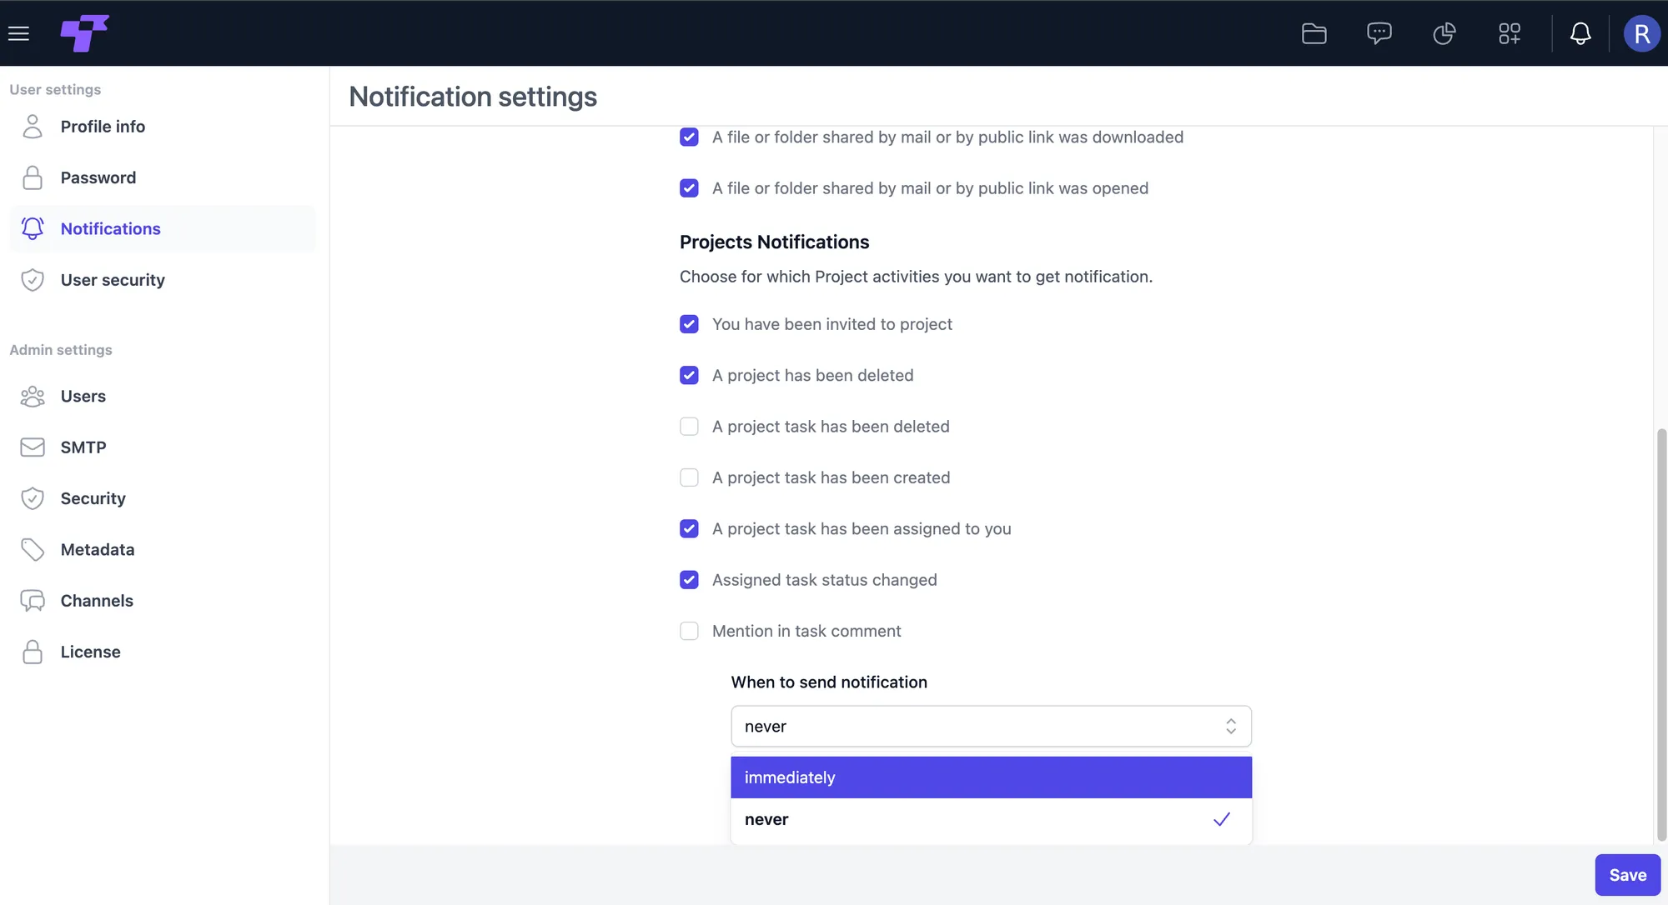Image resolution: width=1668 pixels, height=905 pixels.
Task: Toggle 'A project task has been assigned to you'
Action: click(x=689, y=529)
